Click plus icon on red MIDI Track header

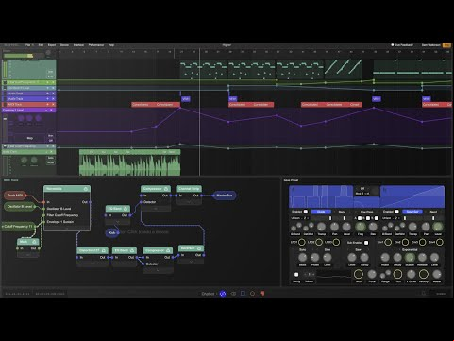tap(47, 104)
